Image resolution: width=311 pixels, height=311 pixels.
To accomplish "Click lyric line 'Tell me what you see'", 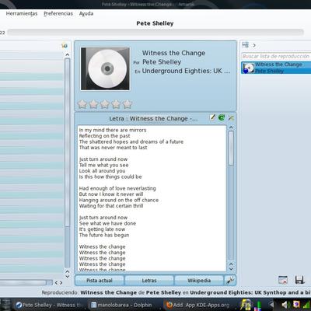I will pyautogui.click(x=103, y=165).
